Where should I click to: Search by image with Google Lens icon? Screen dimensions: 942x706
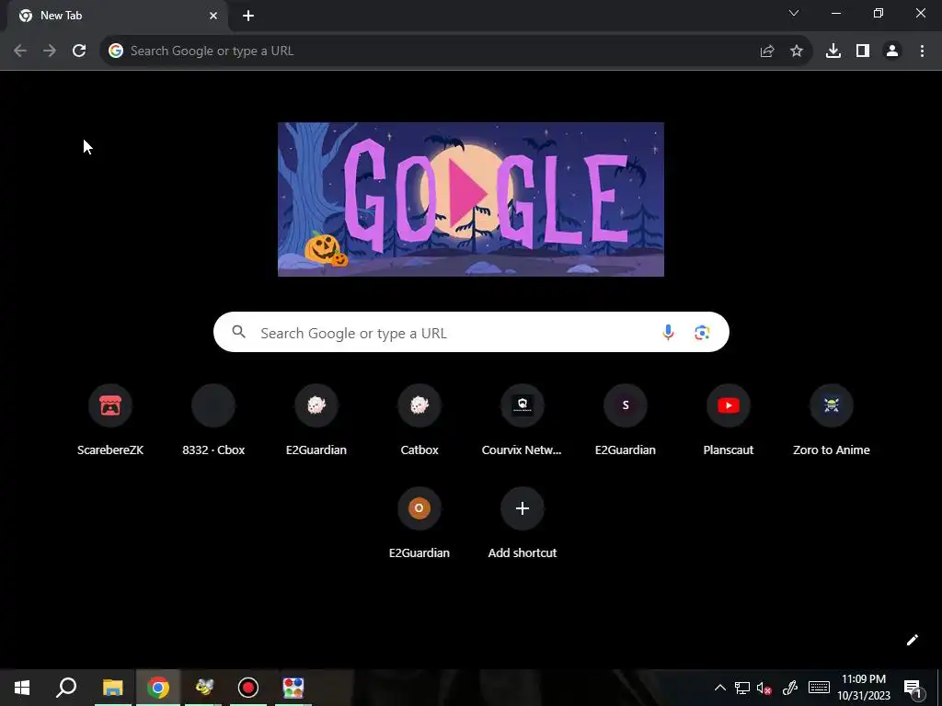tap(702, 332)
